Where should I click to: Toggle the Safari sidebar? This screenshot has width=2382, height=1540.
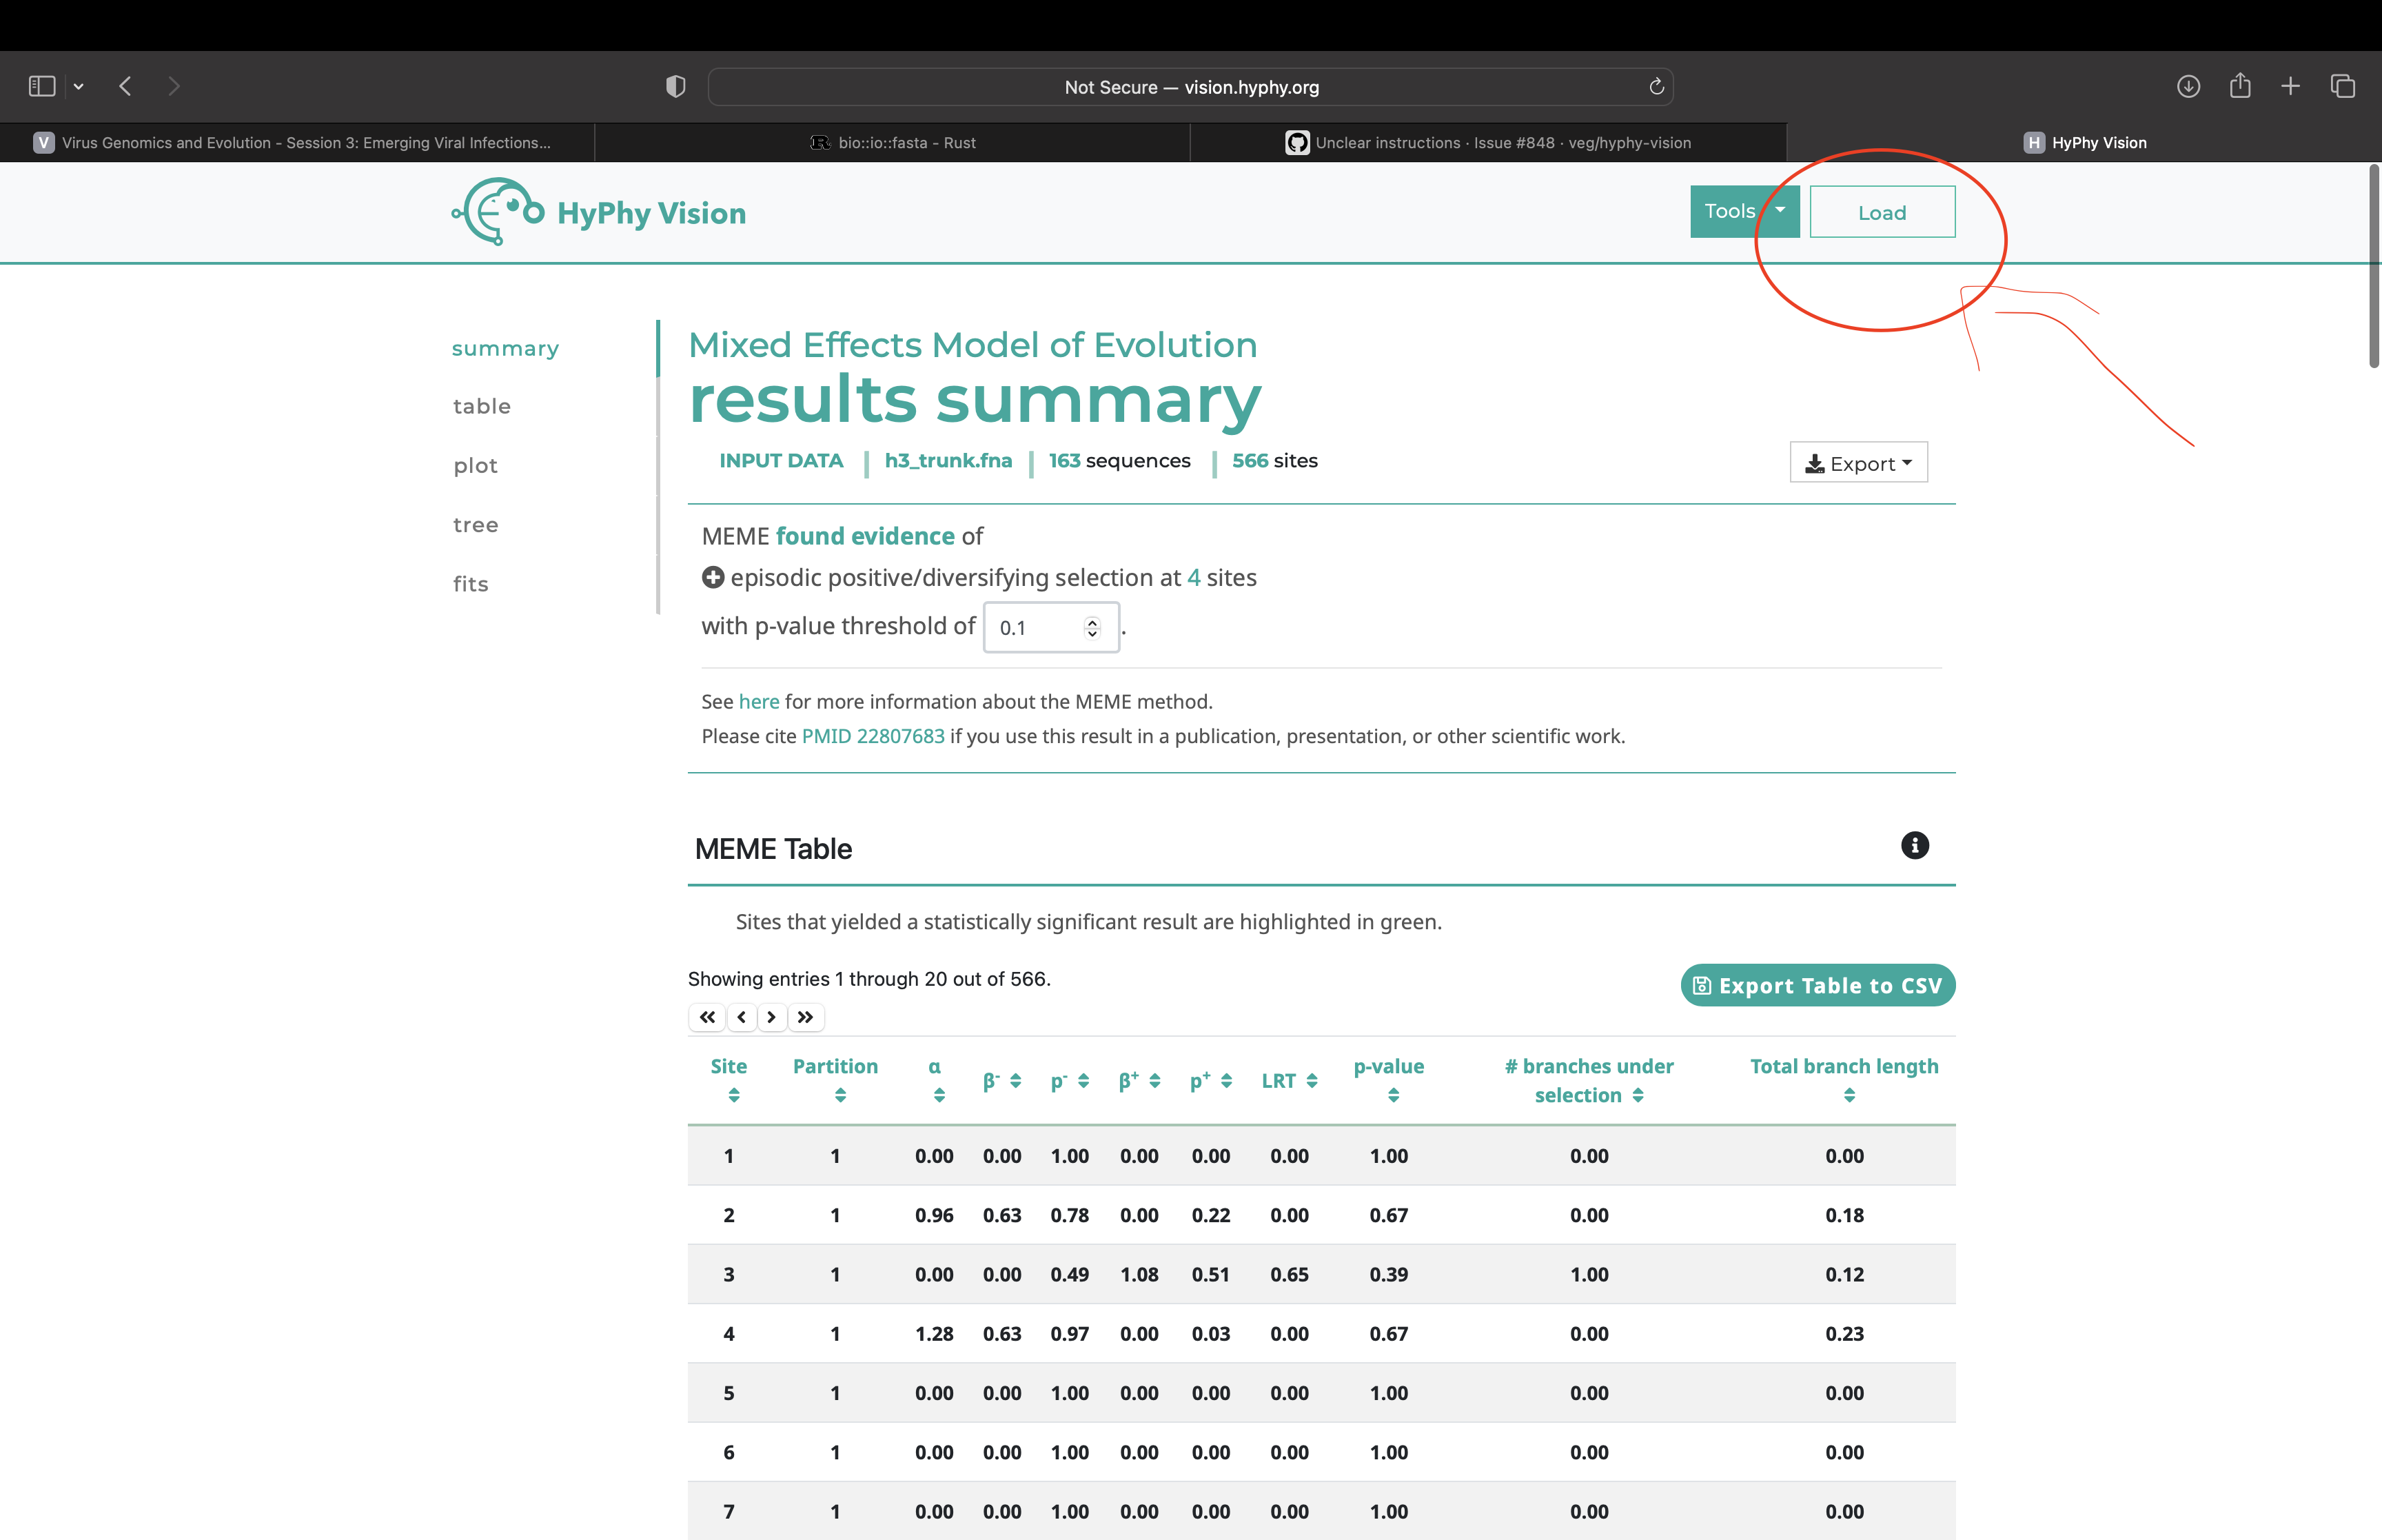[40, 86]
